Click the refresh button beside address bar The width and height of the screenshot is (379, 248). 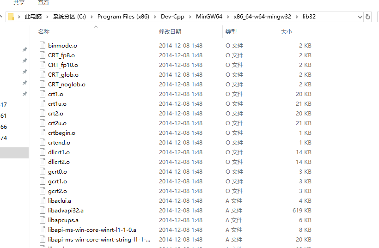(368, 17)
